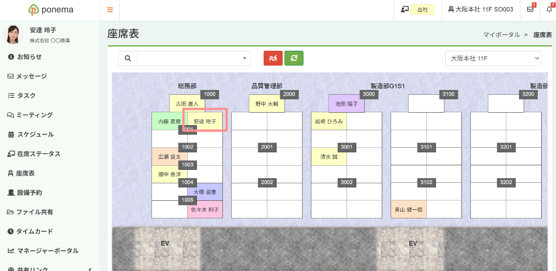This screenshot has height=271, width=556.
Task: Click the user avatar photo
Action: pos(13,35)
